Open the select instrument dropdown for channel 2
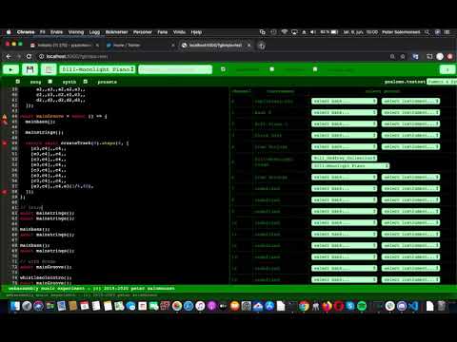Image resolution: width=457 pixels, height=342 pixels. click(x=410, y=123)
